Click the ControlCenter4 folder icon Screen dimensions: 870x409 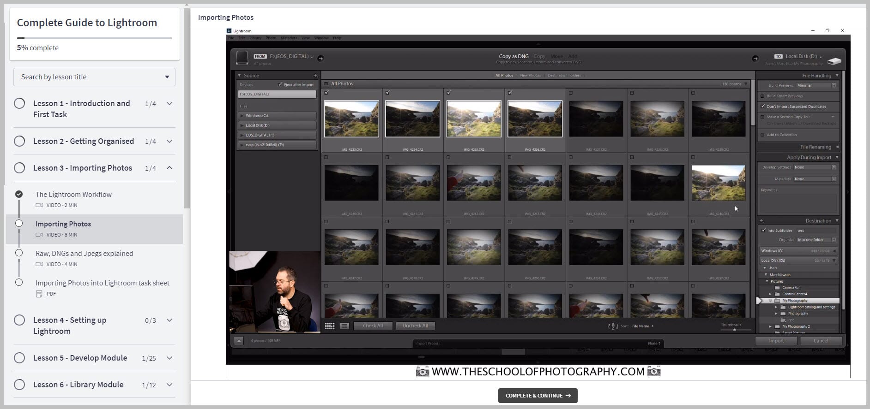coord(777,294)
